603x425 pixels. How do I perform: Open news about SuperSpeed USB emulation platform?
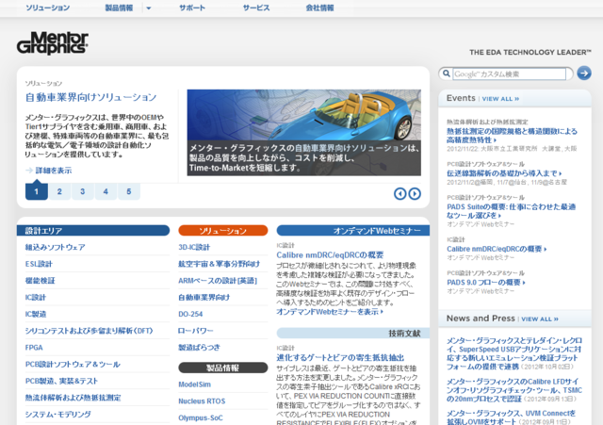coord(514,353)
